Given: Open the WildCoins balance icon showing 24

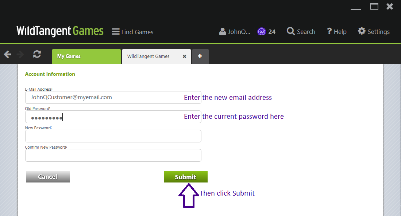Looking at the screenshot, I should (x=262, y=31).
